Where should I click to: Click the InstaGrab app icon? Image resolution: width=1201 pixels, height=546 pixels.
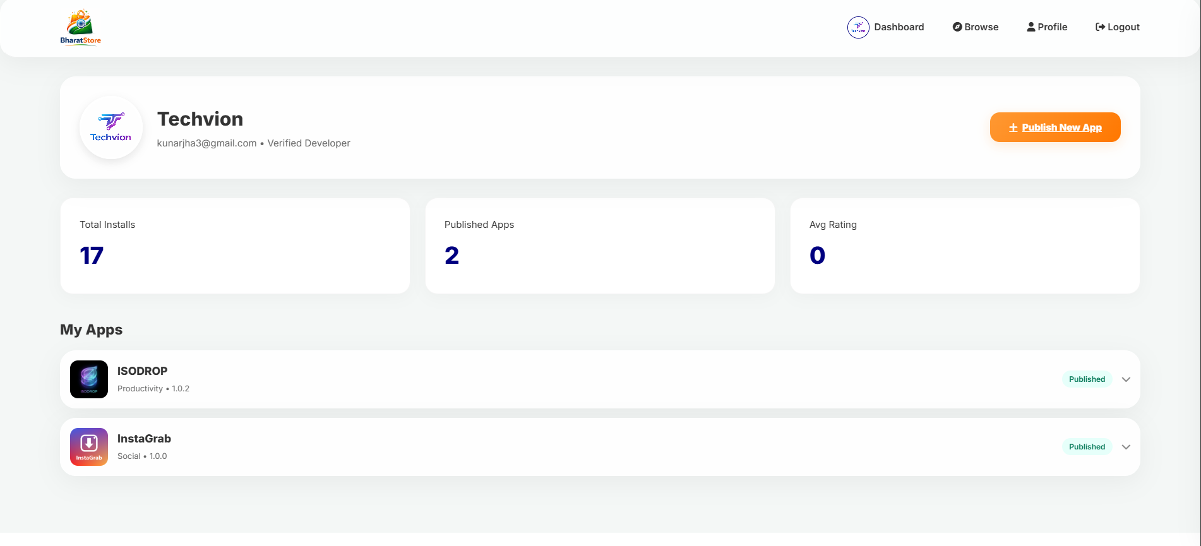pos(89,447)
